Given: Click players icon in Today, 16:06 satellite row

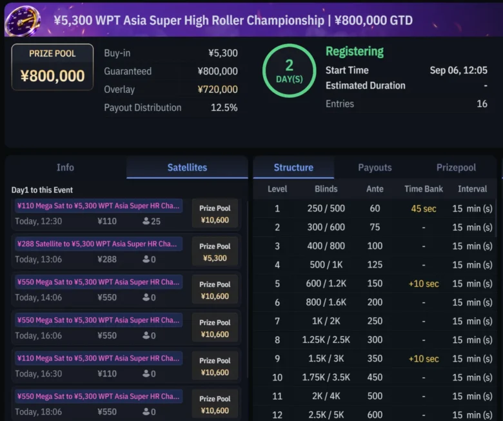Looking at the screenshot, I should [146, 335].
